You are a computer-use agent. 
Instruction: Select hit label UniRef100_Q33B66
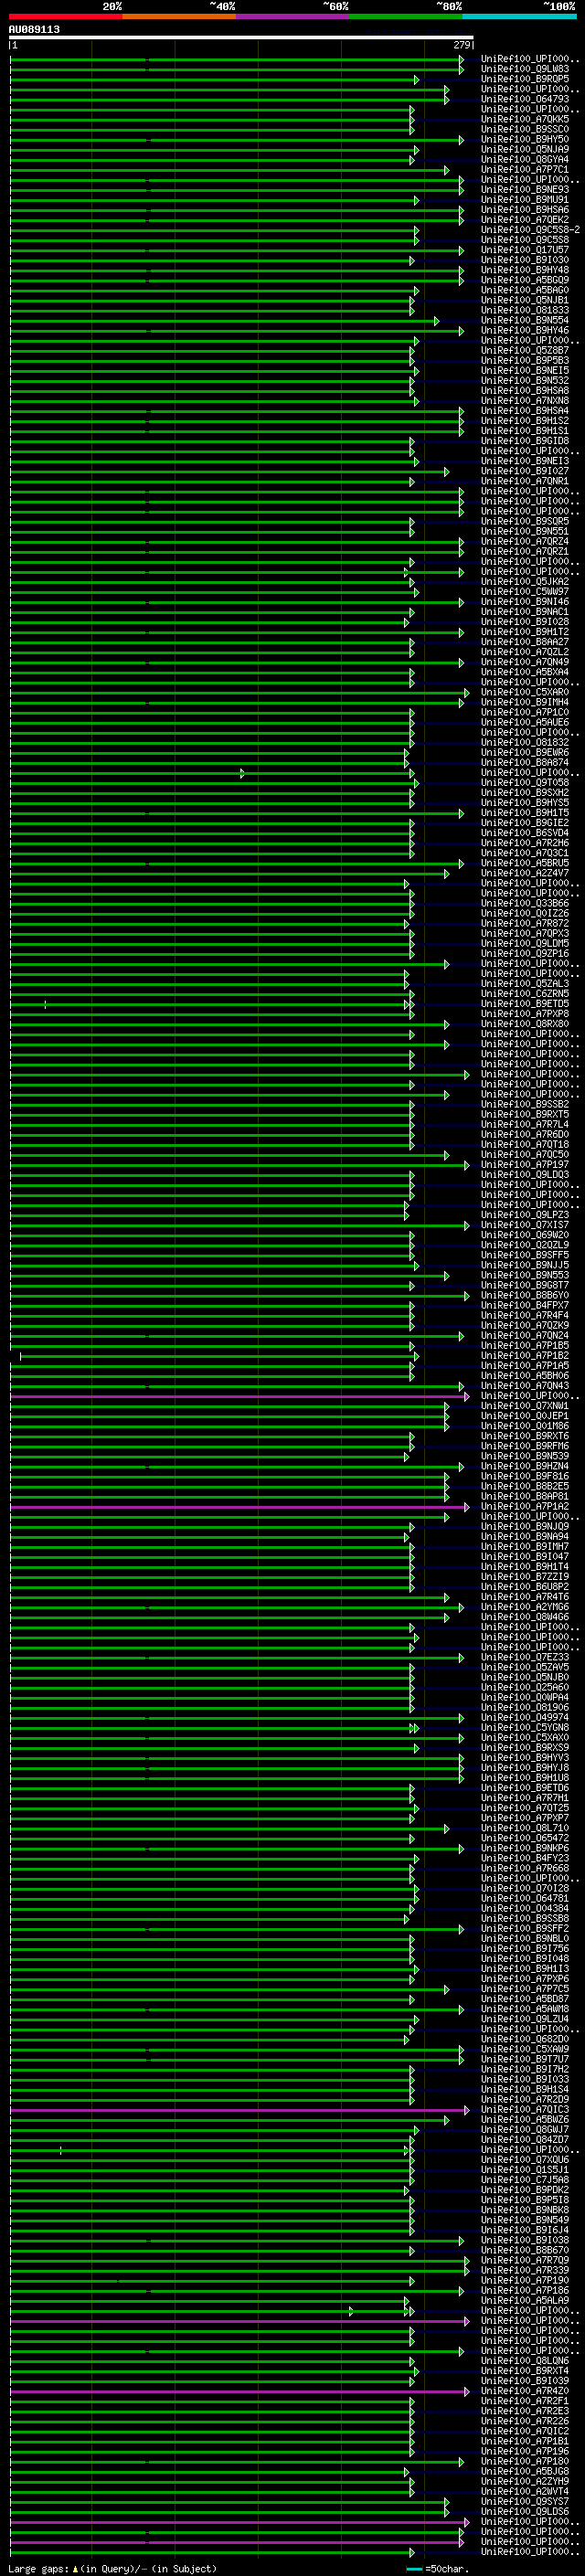525,903
